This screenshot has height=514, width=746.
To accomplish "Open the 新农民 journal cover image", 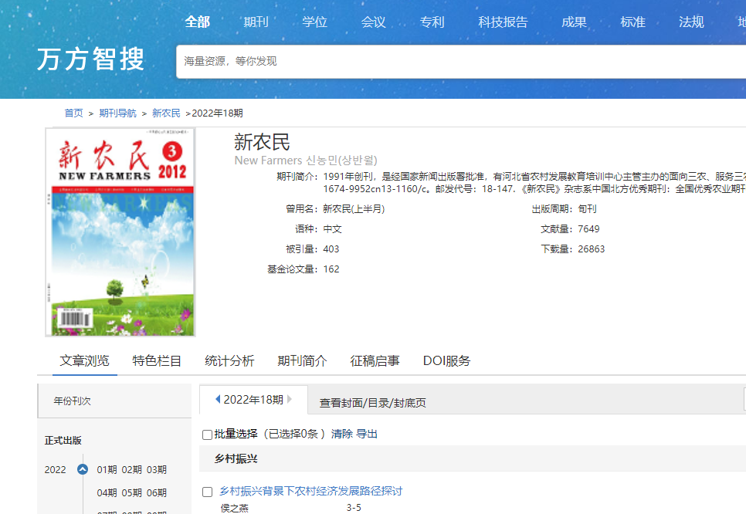I will [120, 232].
